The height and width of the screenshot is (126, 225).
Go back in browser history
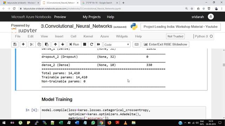(x=4, y=8)
